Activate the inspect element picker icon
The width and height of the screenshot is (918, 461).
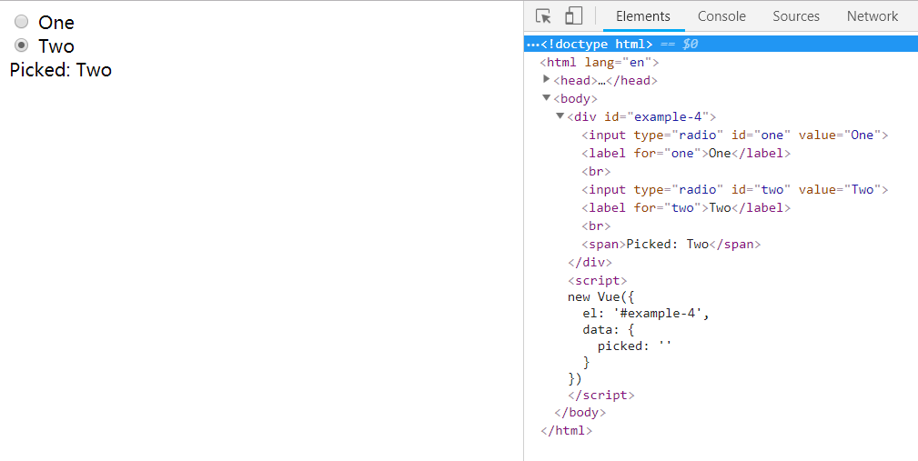coord(543,16)
